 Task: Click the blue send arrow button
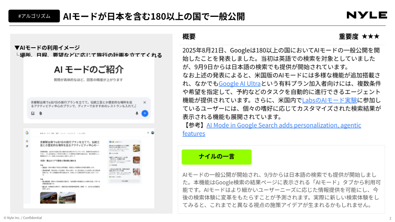click(x=144, y=113)
